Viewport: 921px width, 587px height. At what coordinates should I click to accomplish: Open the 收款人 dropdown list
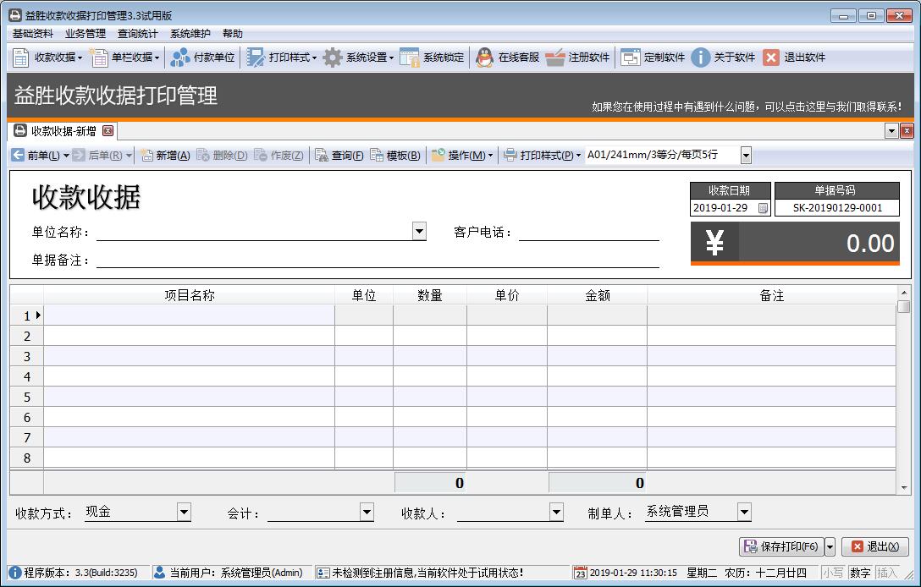(556, 512)
